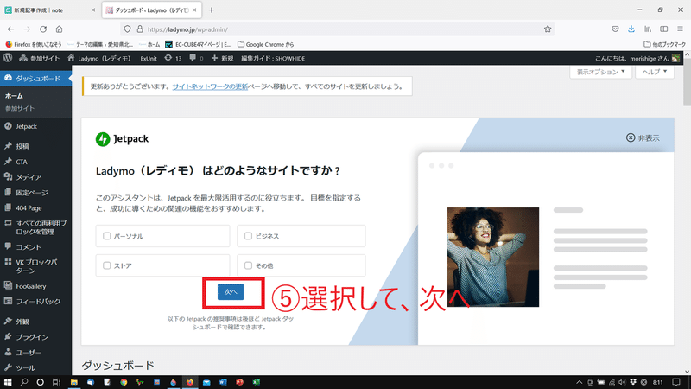
Task: Click the Firefox back arrow
Action: 10,29
